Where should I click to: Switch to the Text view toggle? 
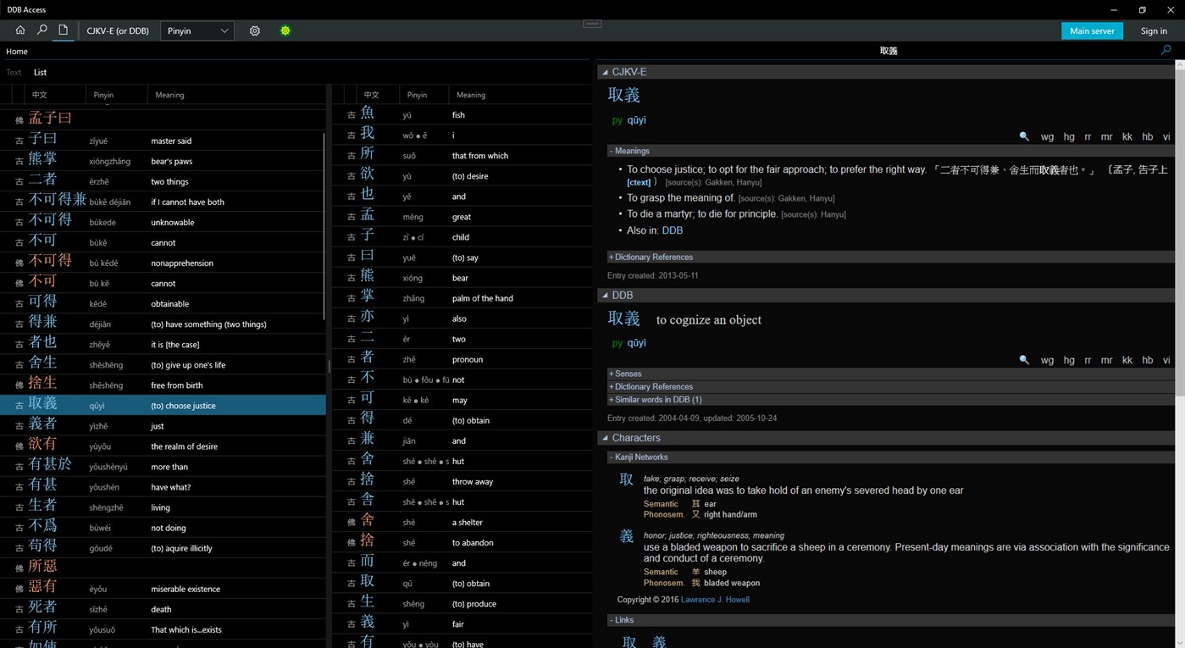click(14, 72)
